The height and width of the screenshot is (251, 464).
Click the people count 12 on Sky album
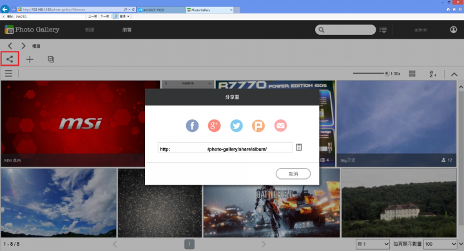point(447,160)
